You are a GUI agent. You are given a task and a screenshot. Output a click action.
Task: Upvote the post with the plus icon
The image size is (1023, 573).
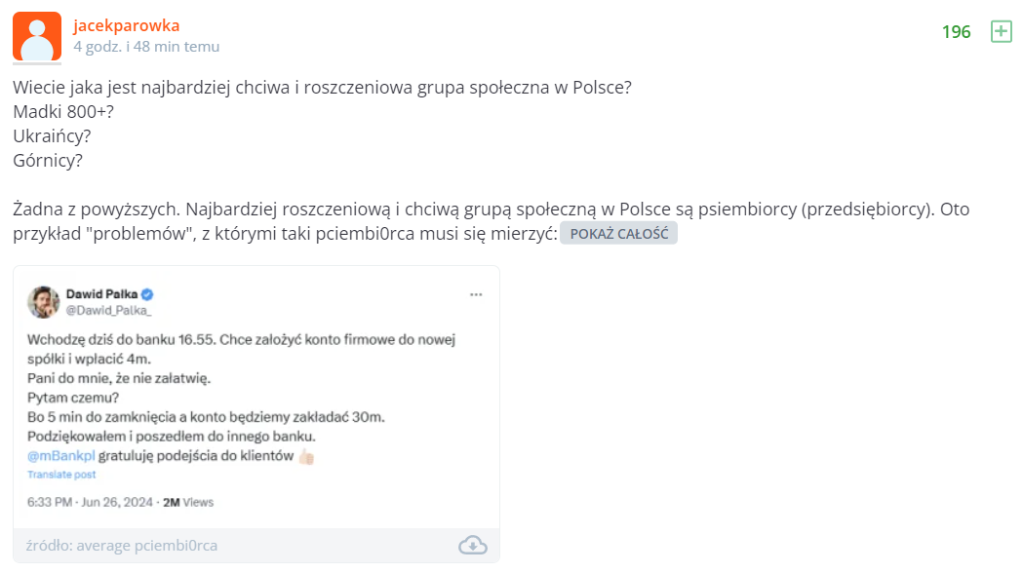click(x=1002, y=32)
